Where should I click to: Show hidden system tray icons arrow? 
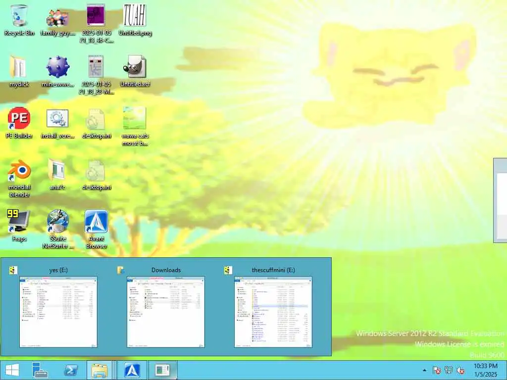424,370
